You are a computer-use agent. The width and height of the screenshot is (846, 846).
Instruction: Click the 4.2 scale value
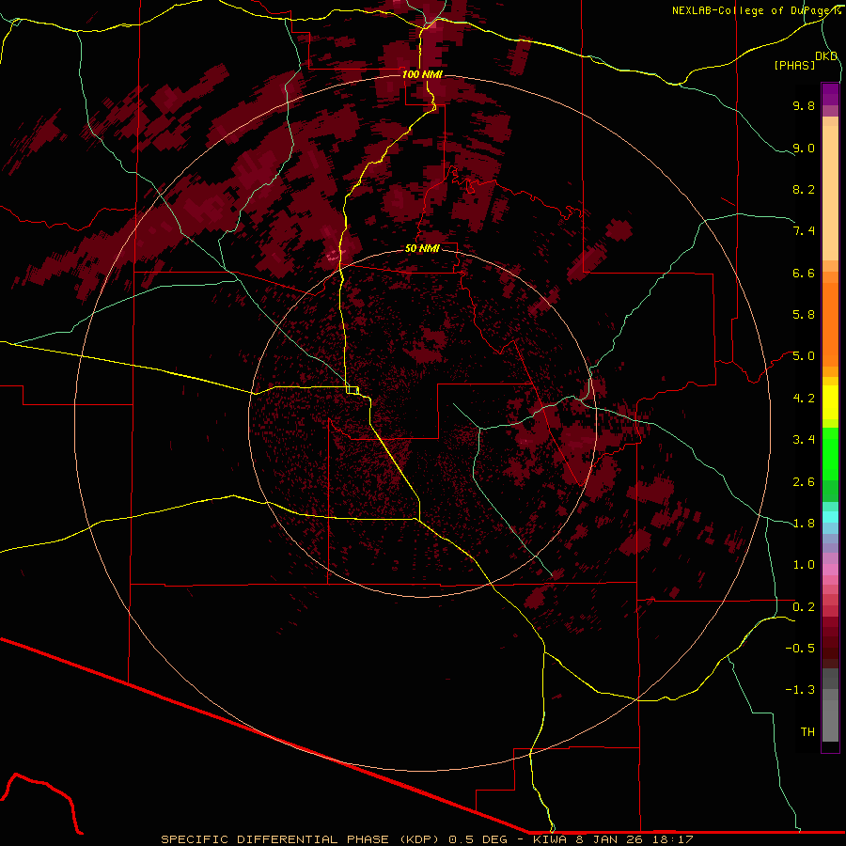point(804,399)
